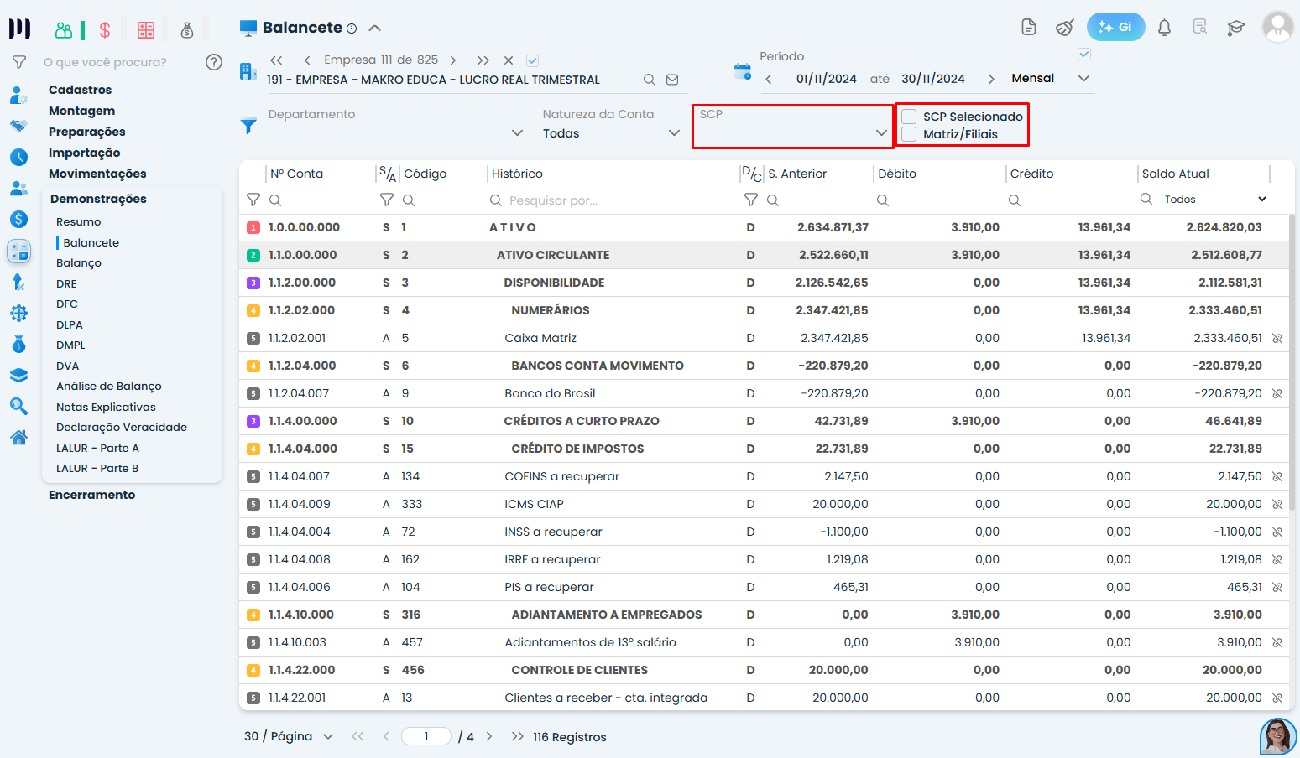
Task: Open the Gi AI assistant
Action: tap(1115, 27)
